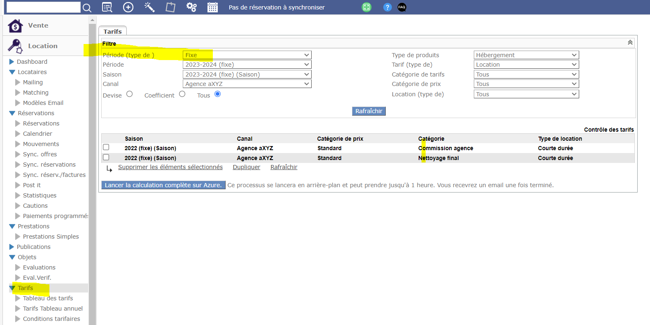
Task: Click the plus circle add icon
Action: pyautogui.click(x=128, y=7)
